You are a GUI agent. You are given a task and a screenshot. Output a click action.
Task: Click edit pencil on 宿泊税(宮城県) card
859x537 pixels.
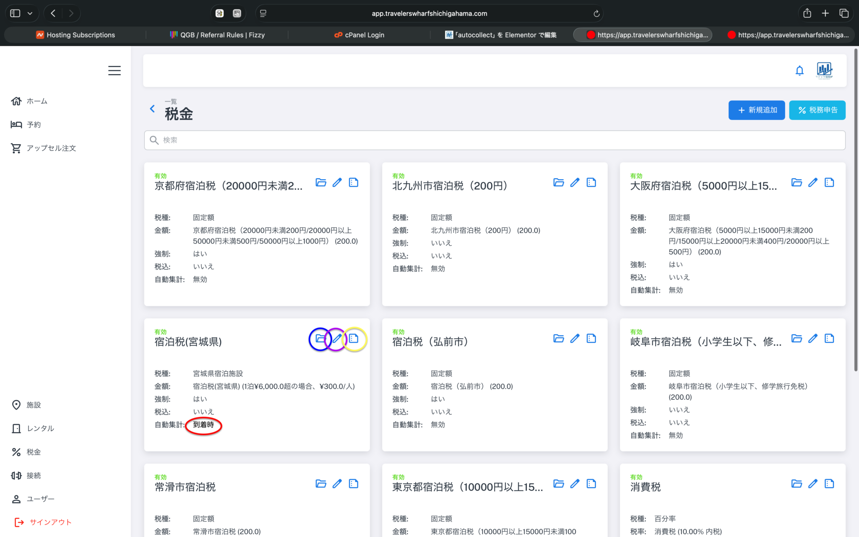337,339
